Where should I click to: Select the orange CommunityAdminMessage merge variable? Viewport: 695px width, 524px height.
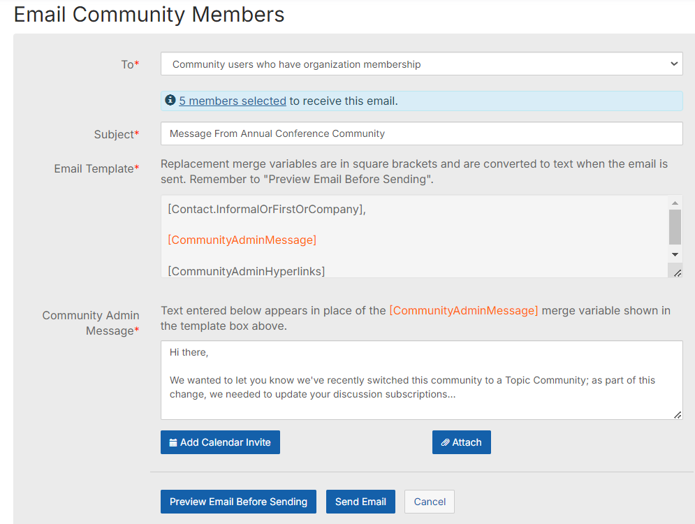tap(242, 239)
